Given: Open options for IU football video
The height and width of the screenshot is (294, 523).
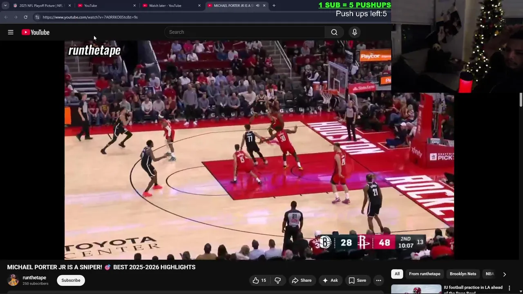Looking at the screenshot, I should pyautogui.click(x=510, y=288).
